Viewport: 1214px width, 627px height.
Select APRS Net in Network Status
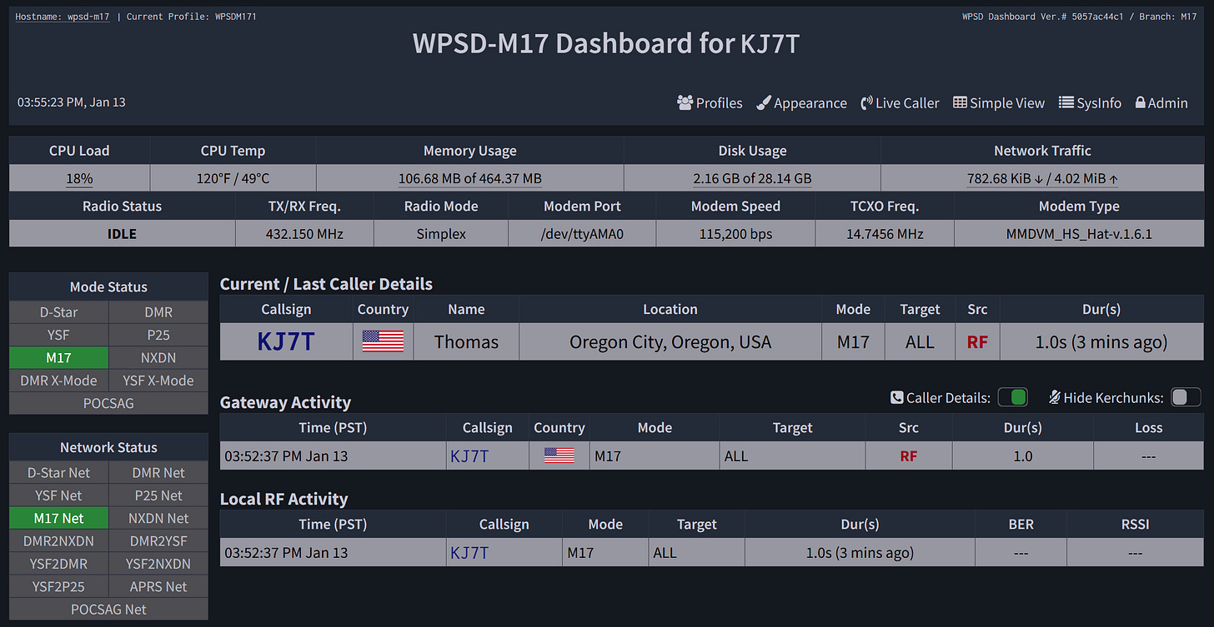tap(158, 586)
